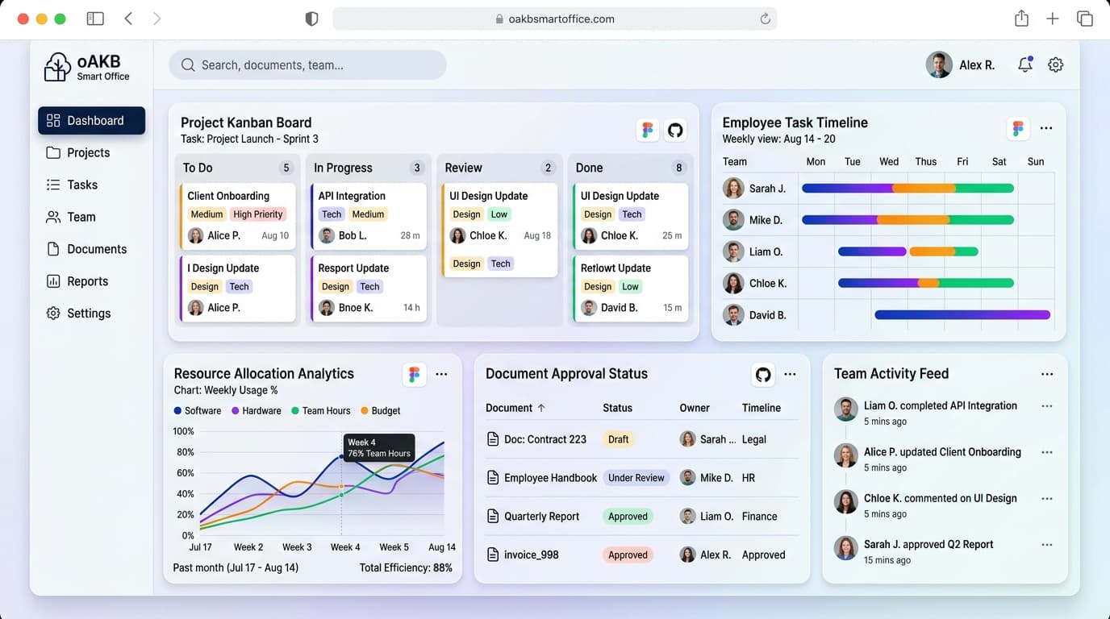Click GitHub icon on Document Approval Status
The width and height of the screenshot is (1110, 619).
click(763, 374)
